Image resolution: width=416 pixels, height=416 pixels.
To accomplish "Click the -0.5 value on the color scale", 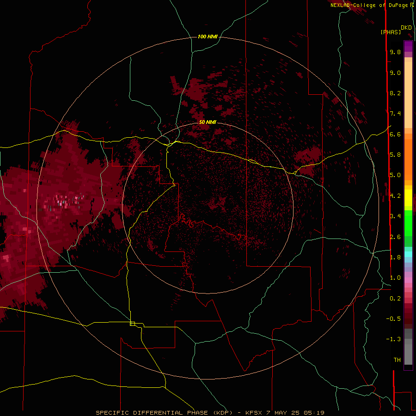I will click(x=393, y=318).
